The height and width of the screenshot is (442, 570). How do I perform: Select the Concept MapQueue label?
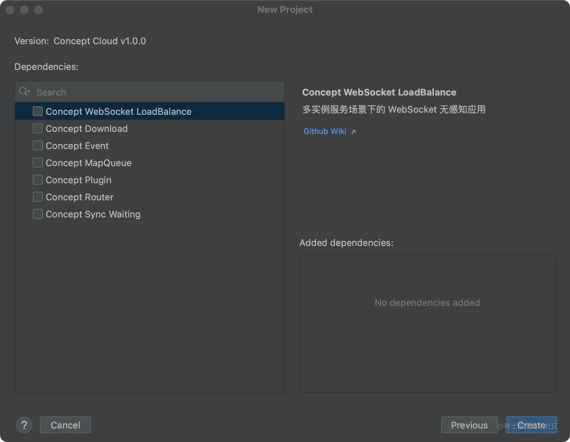click(89, 163)
